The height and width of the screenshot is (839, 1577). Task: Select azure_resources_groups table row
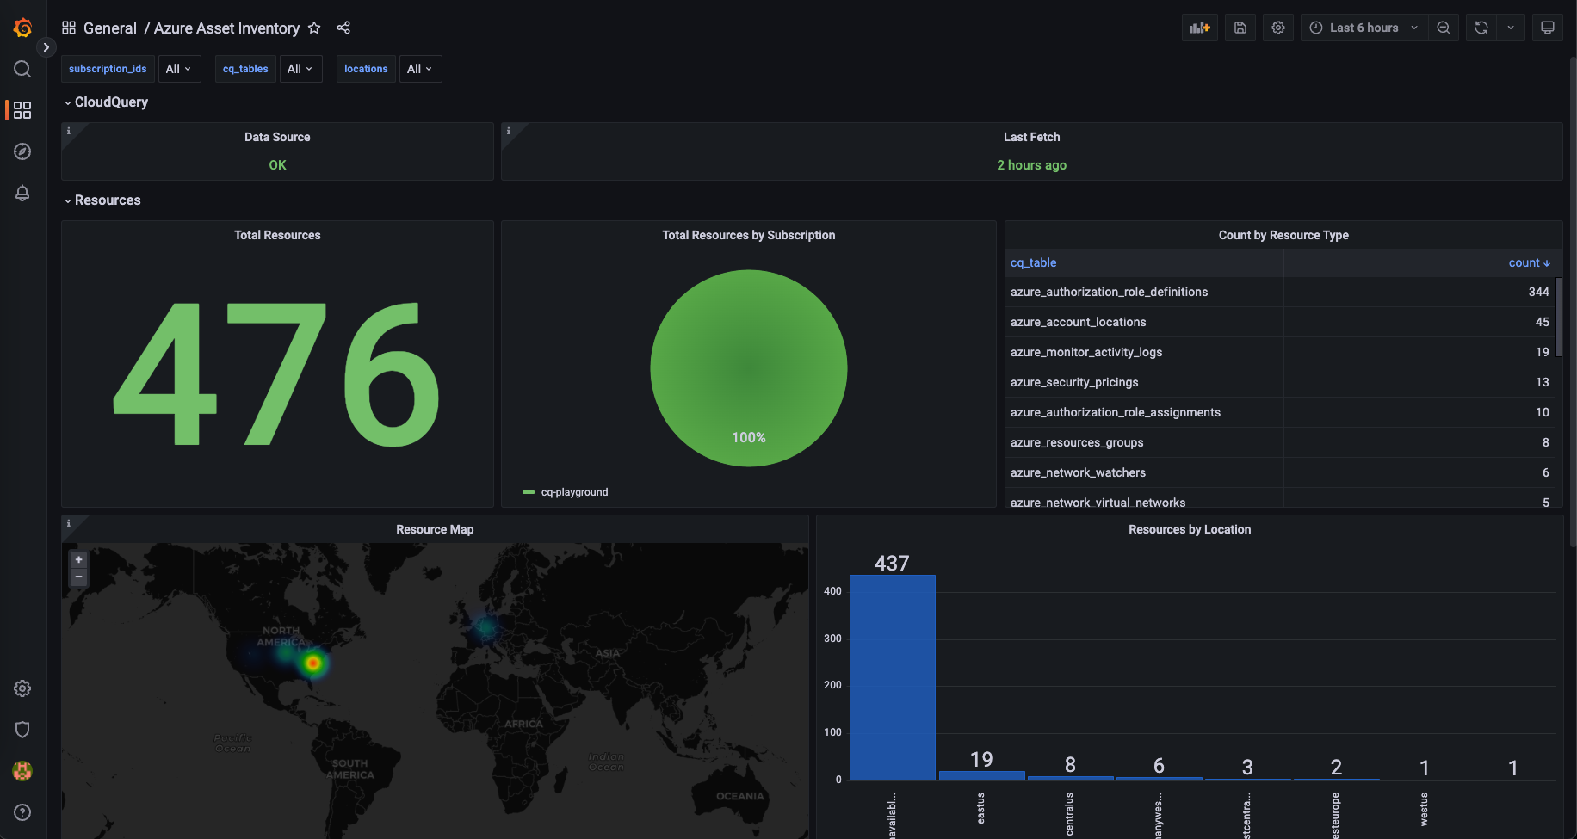click(x=1280, y=442)
